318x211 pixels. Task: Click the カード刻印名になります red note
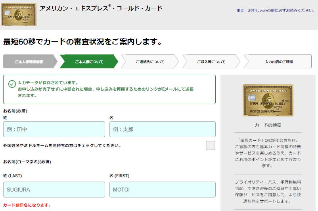[27, 205]
